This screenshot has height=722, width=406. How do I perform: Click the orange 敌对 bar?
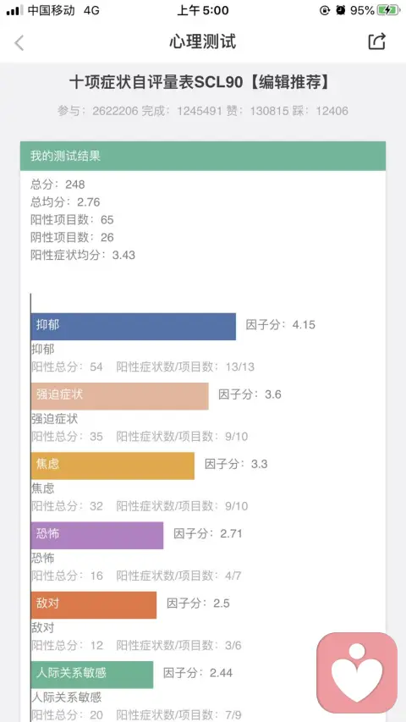(x=94, y=604)
